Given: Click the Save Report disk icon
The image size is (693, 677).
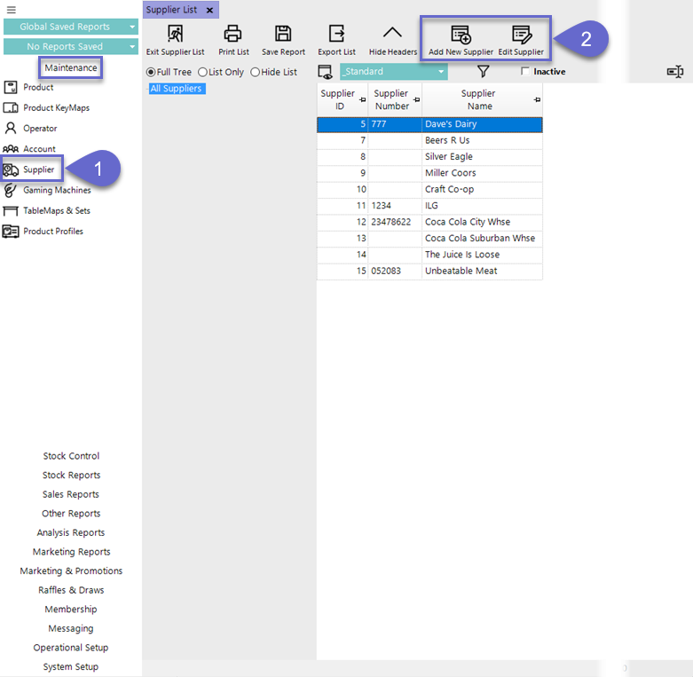Looking at the screenshot, I should [x=283, y=35].
